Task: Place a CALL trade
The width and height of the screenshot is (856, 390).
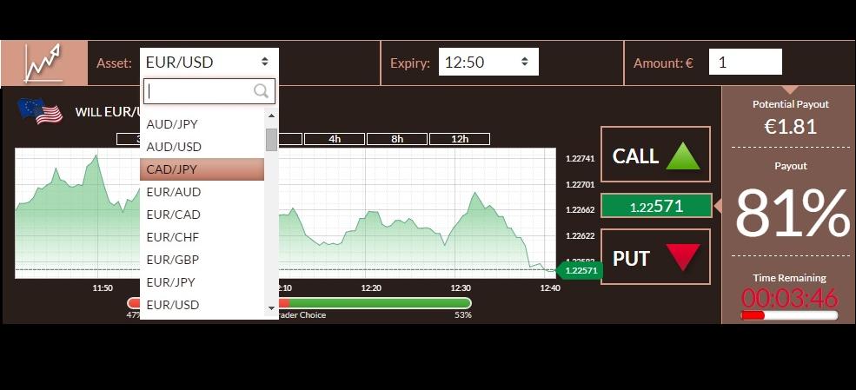Action: (655, 155)
